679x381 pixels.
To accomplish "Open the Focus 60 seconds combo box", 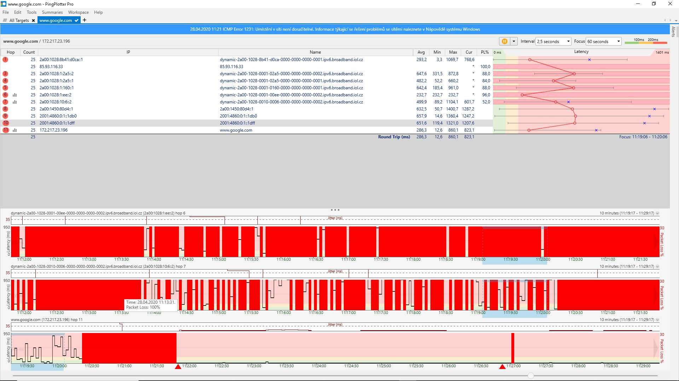I will [604, 41].
